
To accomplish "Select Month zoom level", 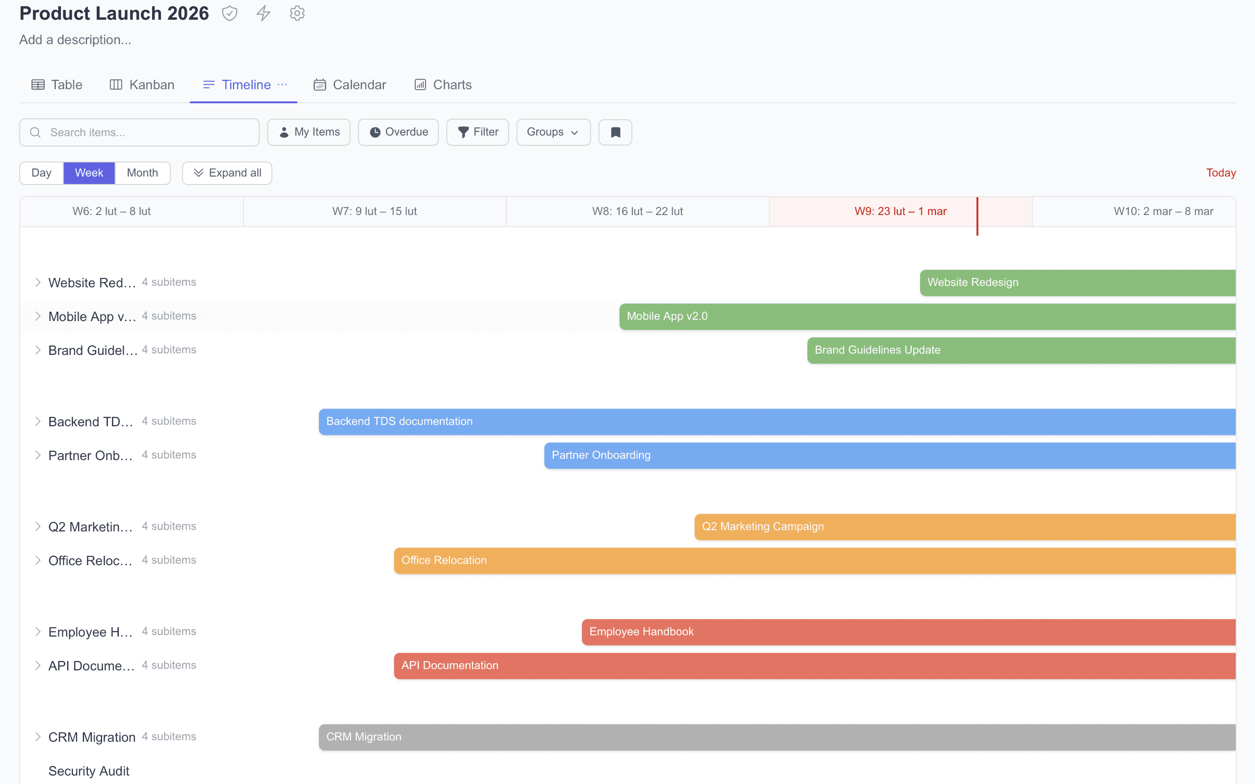I will click(142, 173).
